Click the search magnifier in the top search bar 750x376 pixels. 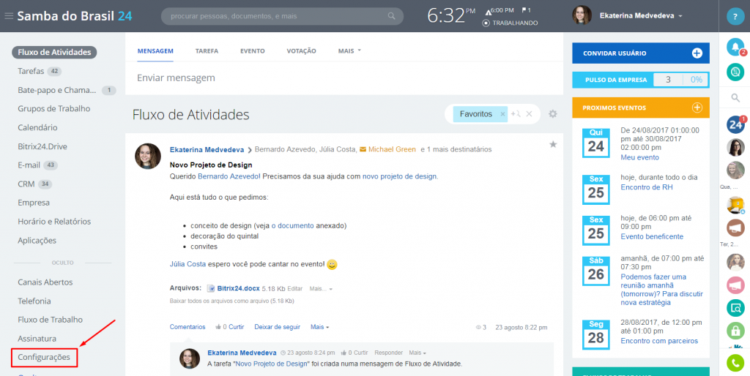coord(391,16)
